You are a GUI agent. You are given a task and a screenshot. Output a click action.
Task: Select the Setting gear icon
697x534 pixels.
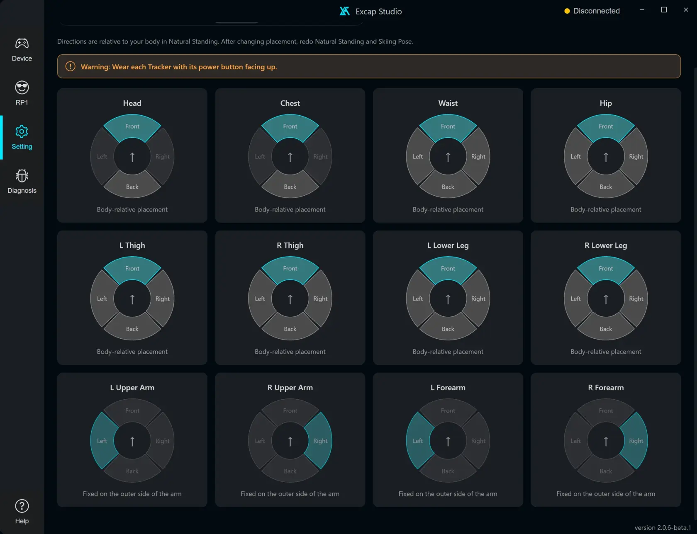(22, 131)
